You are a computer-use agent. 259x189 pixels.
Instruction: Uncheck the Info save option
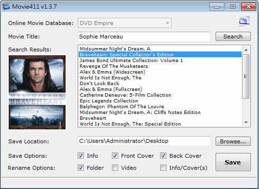(81, 156)
